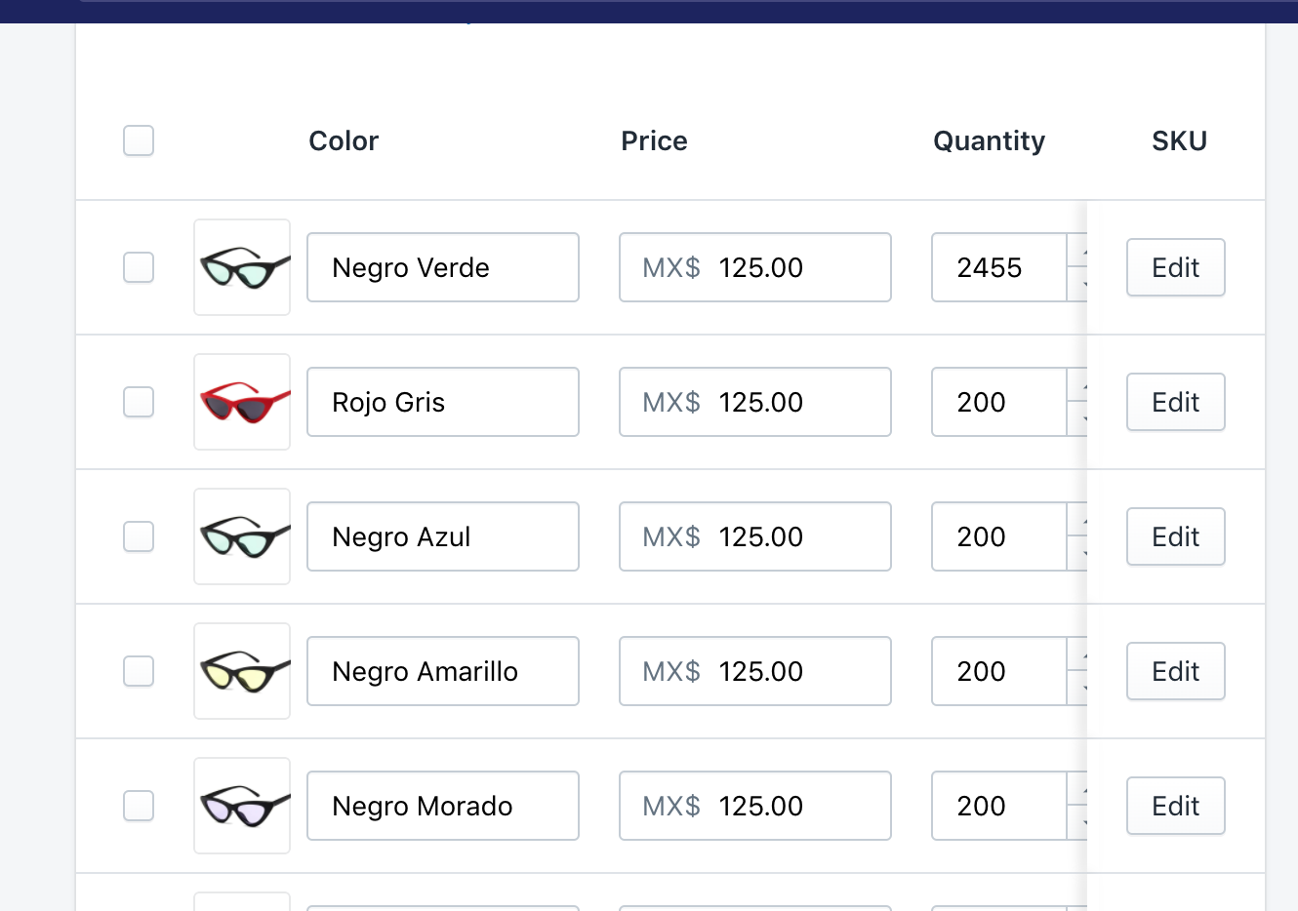This screenshot has height=911, width=1298.
Task: Open the Negro Azul sunglasses image
Action: (x=242, y=536)
